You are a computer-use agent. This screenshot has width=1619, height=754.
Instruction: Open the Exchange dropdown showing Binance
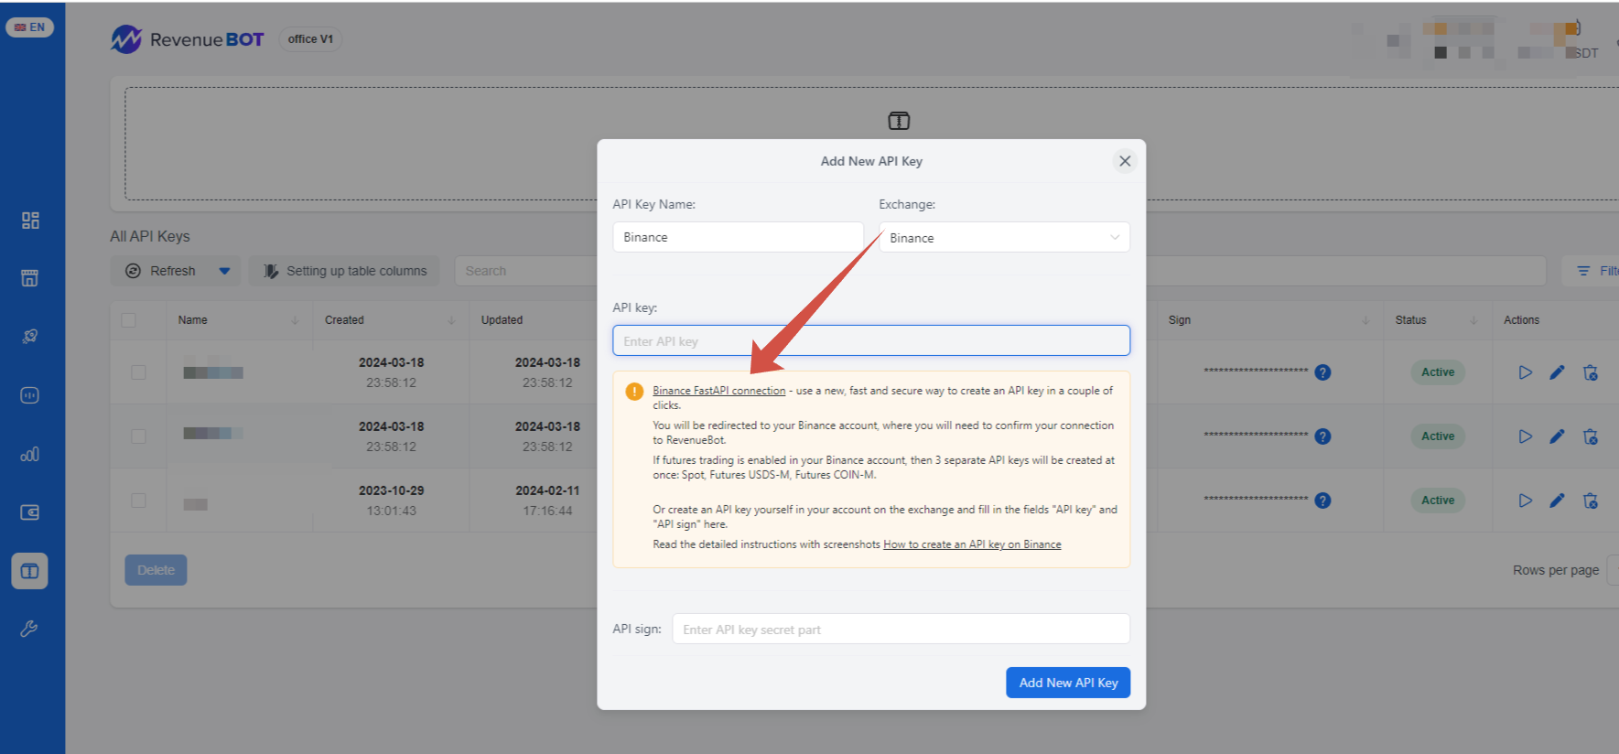tap(1004, 237)
